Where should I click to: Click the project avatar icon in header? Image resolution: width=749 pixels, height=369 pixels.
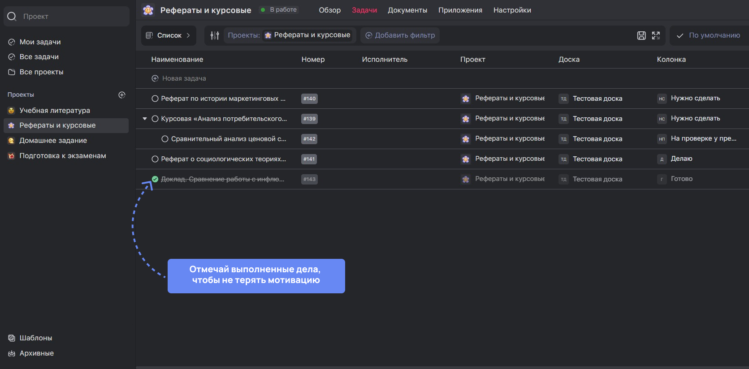click(148, 10)
